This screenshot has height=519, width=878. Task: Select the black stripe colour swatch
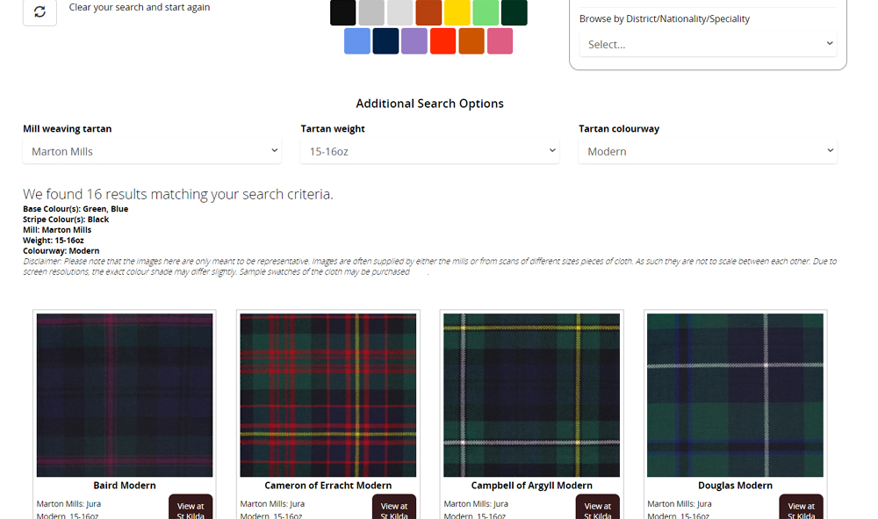point(343,12)
